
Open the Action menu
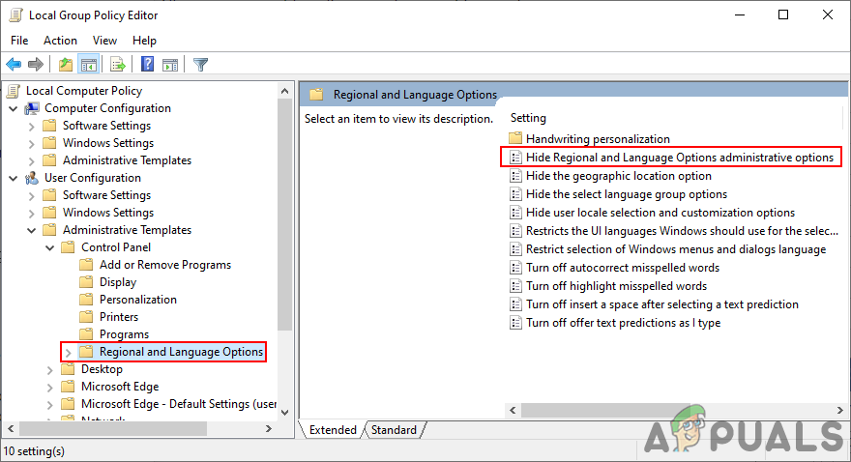60,41
